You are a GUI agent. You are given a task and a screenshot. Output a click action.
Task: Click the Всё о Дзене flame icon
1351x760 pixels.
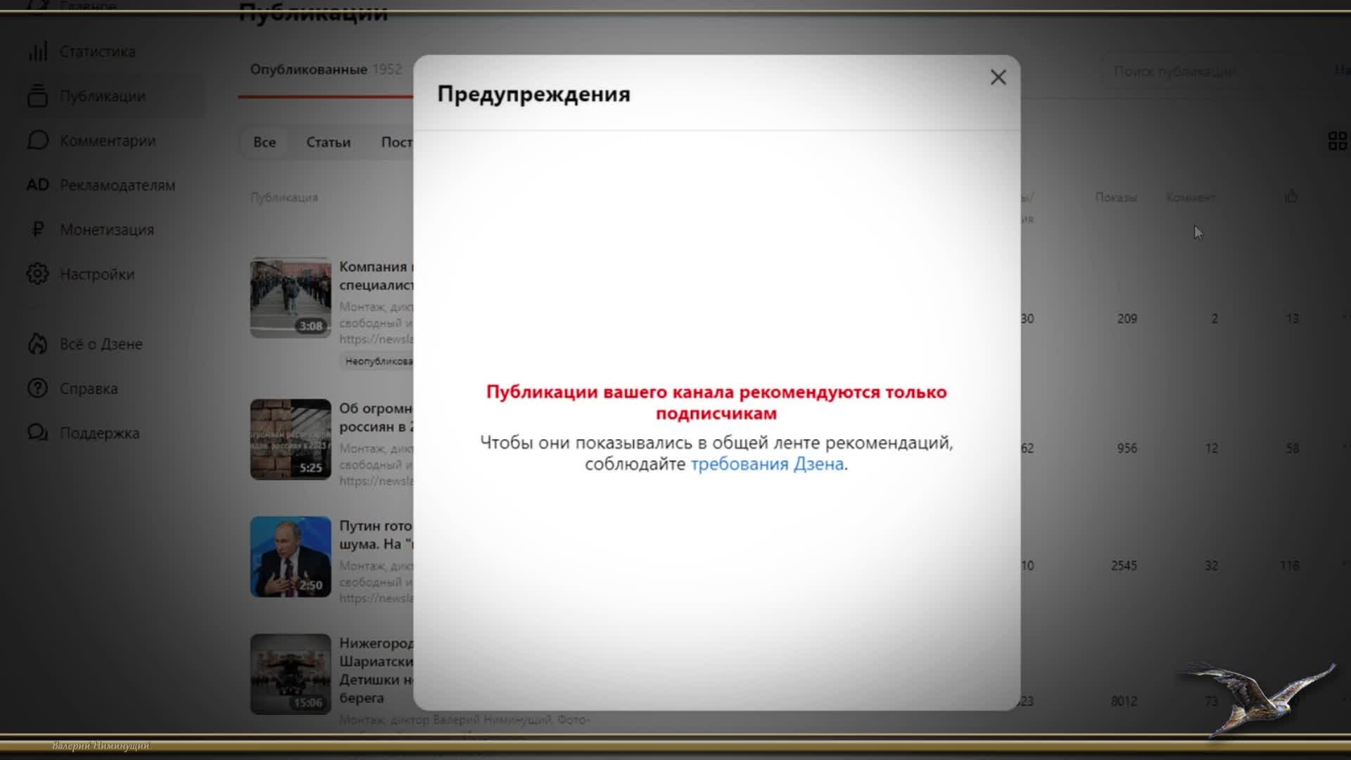pos(37,343)
